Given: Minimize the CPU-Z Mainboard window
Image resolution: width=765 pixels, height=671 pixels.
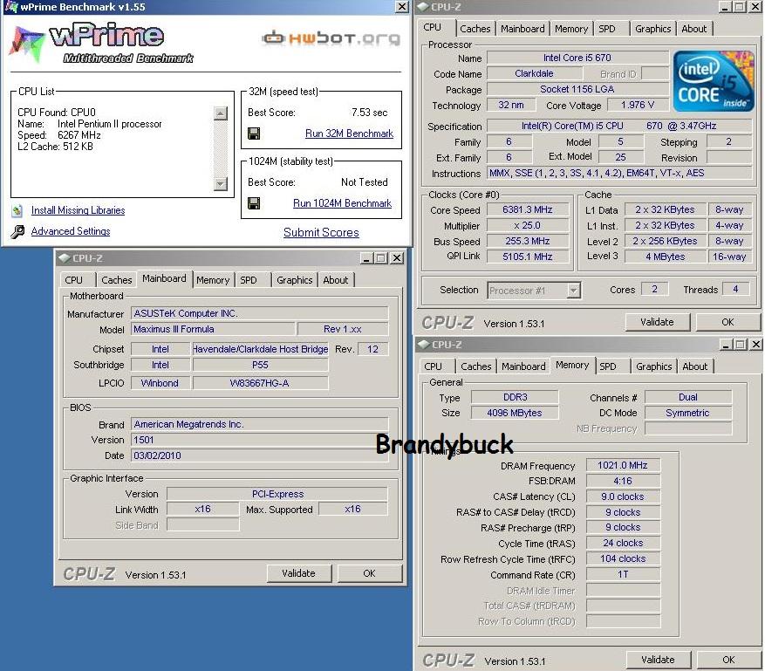Looking at the screenshot, I should [366, 258].
